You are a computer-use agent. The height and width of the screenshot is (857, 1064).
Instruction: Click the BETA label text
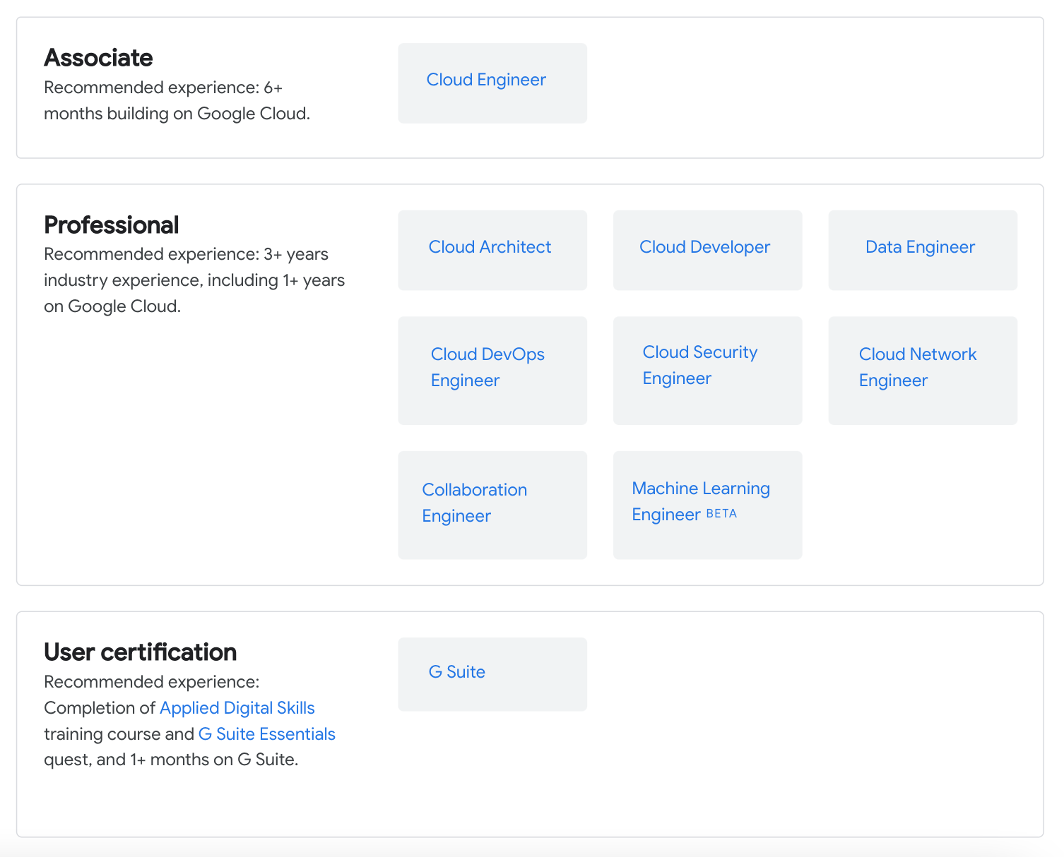721,514
